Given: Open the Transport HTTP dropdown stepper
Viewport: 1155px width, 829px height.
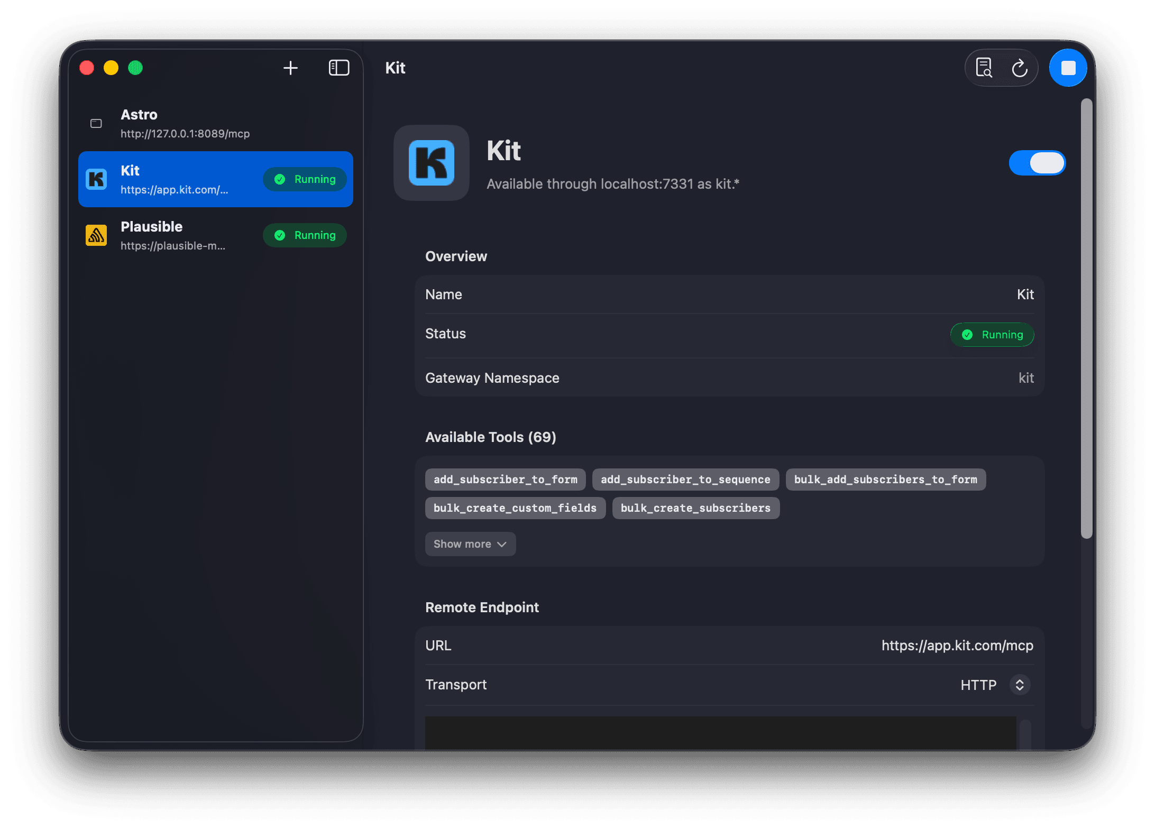Looking at the screenshot, I should point(1020,685).
